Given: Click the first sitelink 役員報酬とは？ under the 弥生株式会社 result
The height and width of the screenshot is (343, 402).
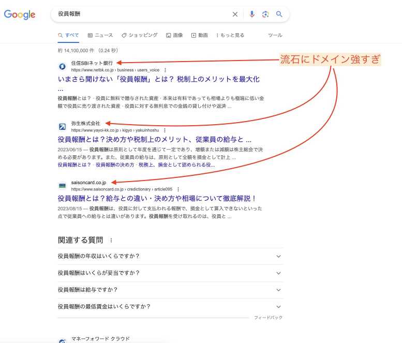Looking at the screenshot, I should pos(75,165).
